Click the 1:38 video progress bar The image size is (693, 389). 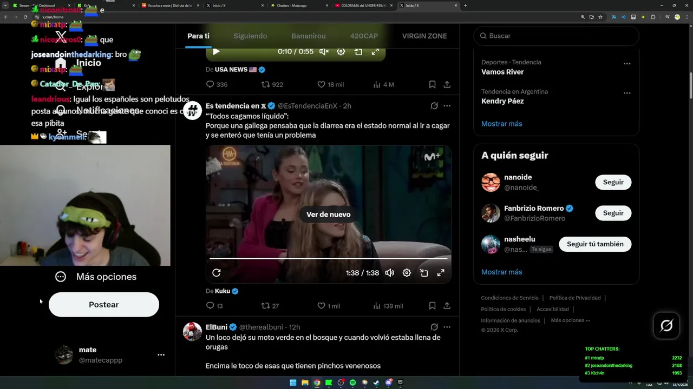coord(328,259)
